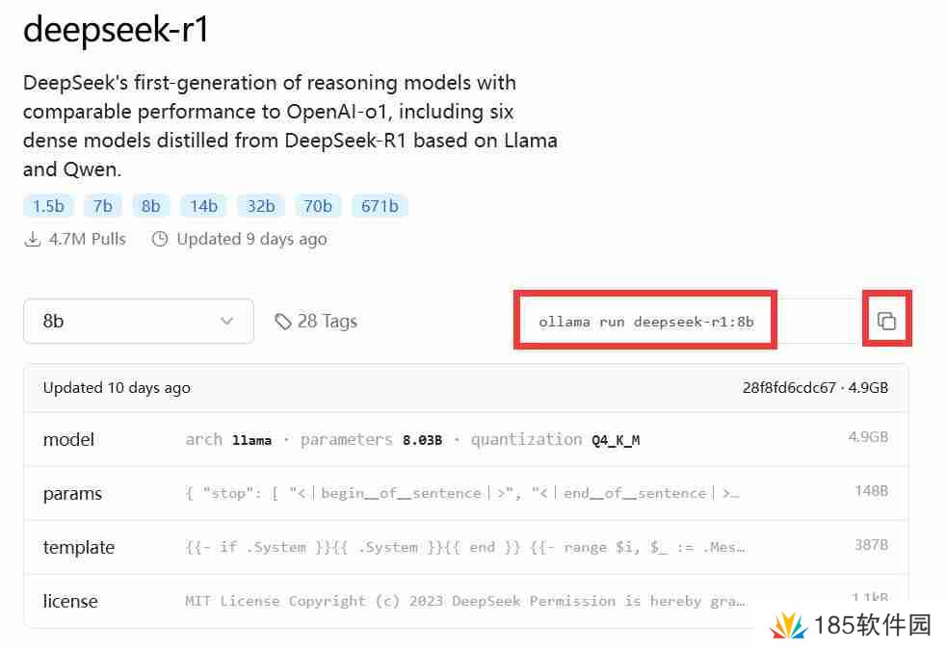The width and height of the screenshot is (946, 649).
Task: Open the params file row
Action: (72, 493)
